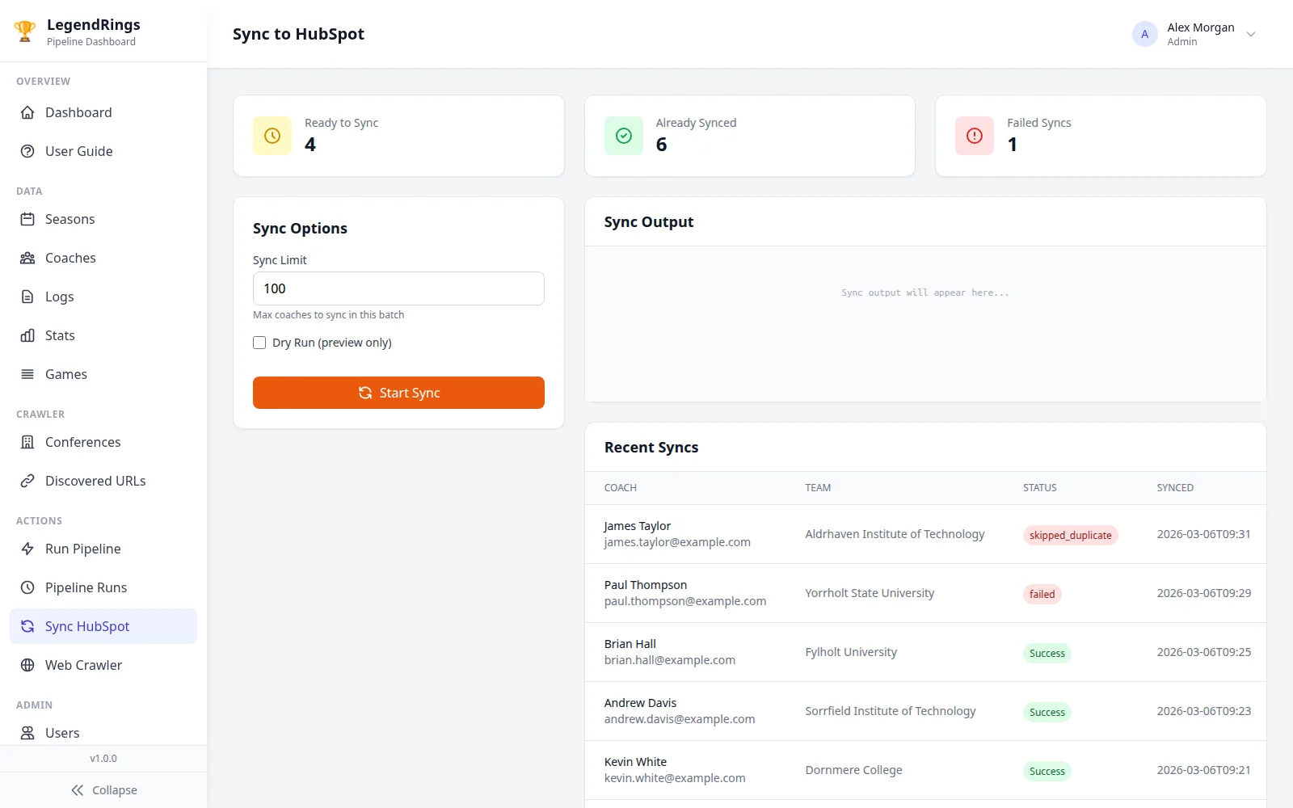Click the LegendRings trophy logo
Image resolution: width=1293 pixels, height=808 pixels.
click(x=25, y=32)
